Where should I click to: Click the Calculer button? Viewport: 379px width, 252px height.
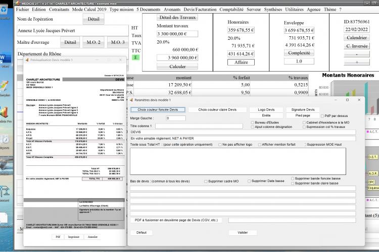click(177, 67)
